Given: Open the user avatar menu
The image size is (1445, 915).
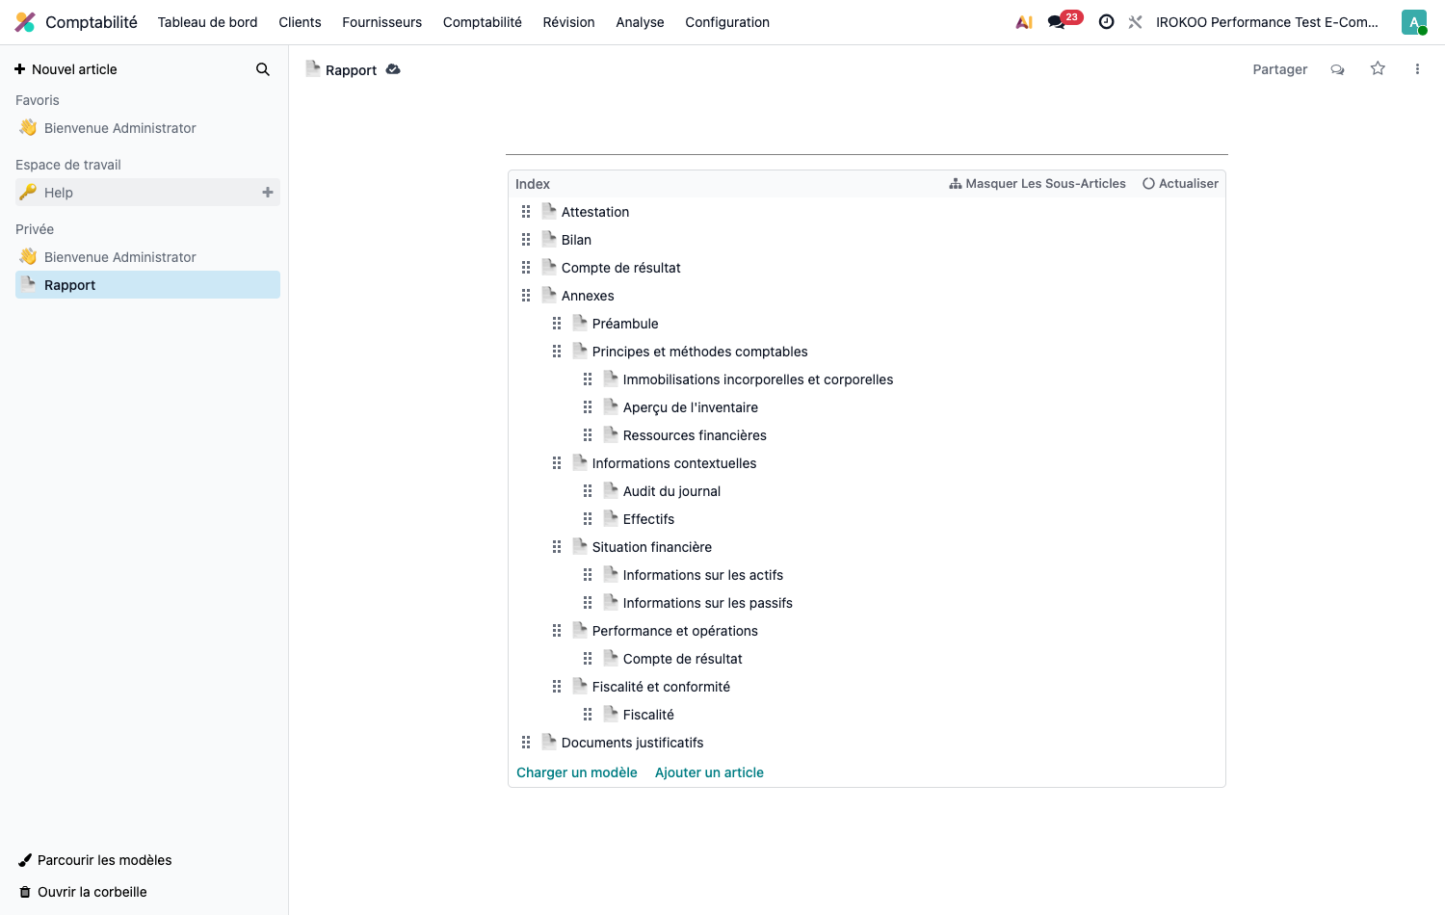Looking at the screenshot, I should click(x=1414, y=22).
